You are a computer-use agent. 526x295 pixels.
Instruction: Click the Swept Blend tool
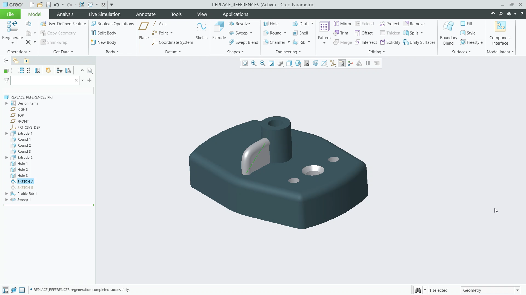tap(243, 42)
